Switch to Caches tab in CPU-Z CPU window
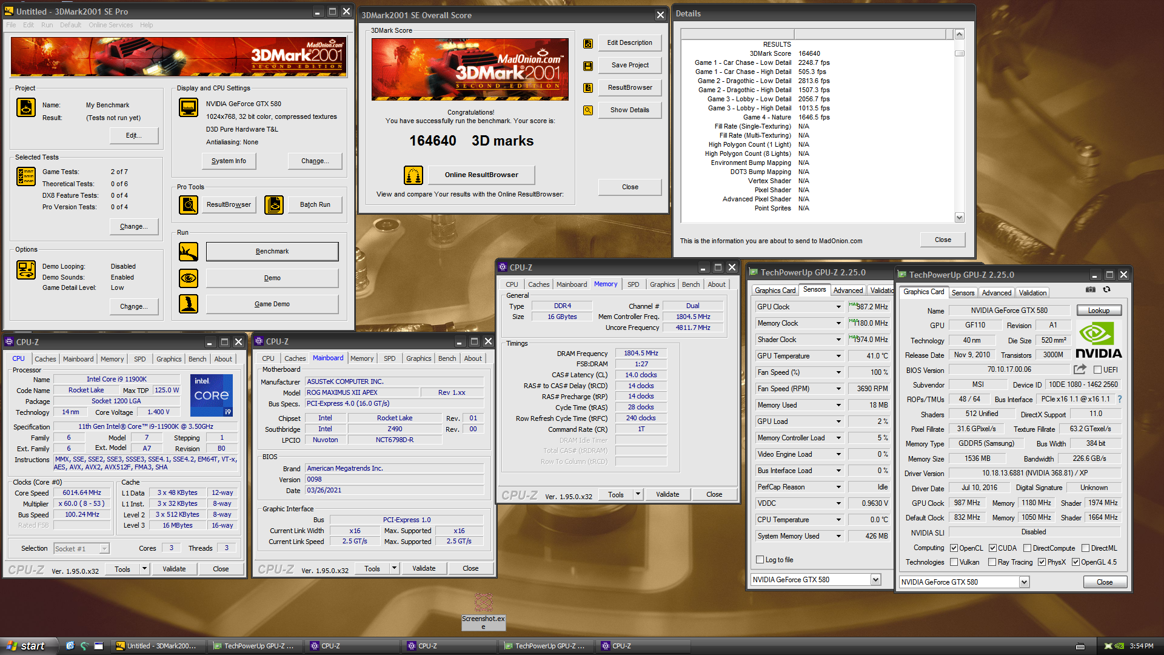Image resolution: width=1164 pixels, height=655 pixels. tap(45, 359)
